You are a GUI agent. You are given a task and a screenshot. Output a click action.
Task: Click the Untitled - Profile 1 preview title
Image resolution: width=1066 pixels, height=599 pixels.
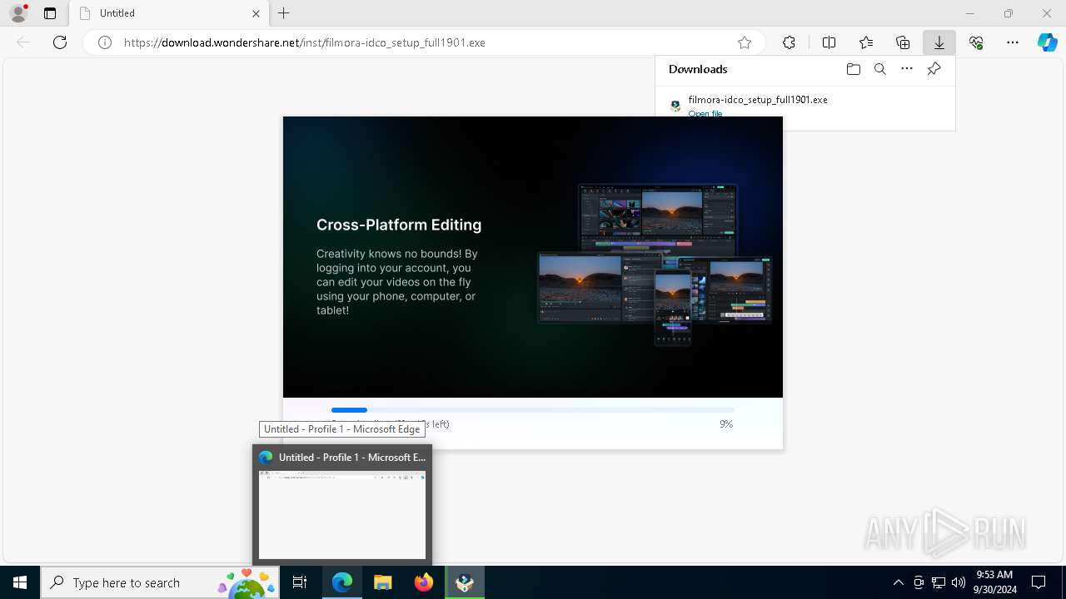pyautogui.click(x=351, y=458)
